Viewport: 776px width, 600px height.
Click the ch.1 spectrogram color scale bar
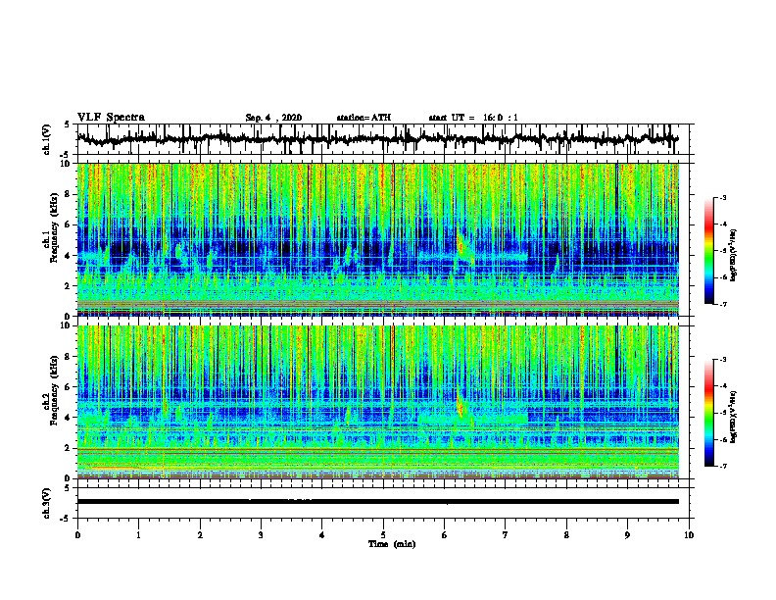click(708, 251)
